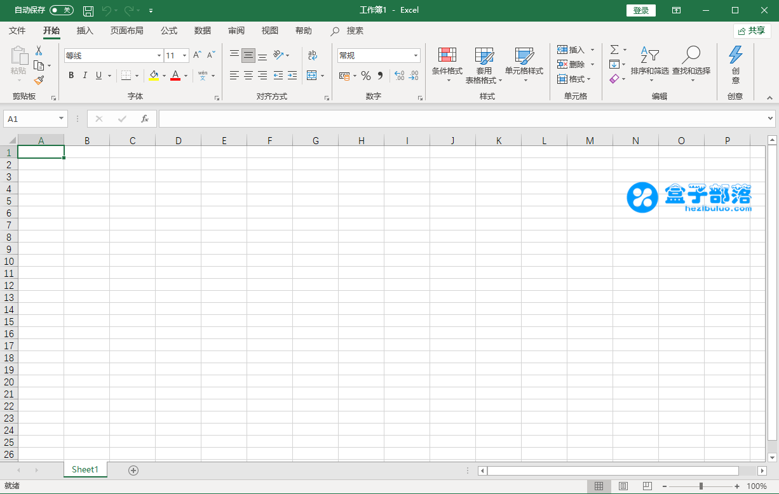The height and width of the screenshot is (494, 779).
Task: Click Clear eraser icon
Action: (614, 79)
